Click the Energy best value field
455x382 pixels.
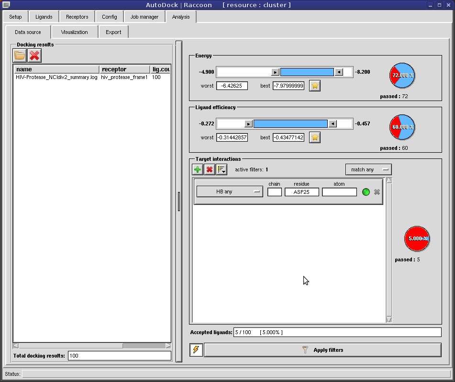pos(289,86)
